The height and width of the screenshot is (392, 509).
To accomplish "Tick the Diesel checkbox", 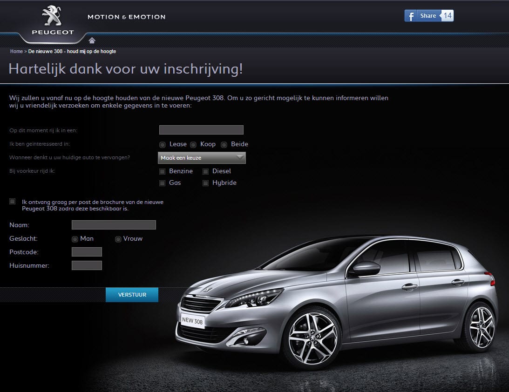I will [205, 171].
